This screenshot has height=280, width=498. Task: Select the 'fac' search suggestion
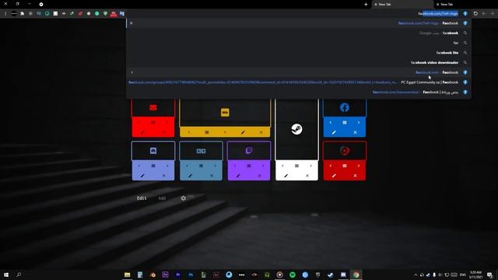pos(299,43)
